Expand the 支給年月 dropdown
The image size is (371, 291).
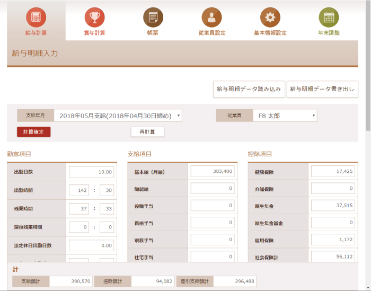click(x=119, y=116)
